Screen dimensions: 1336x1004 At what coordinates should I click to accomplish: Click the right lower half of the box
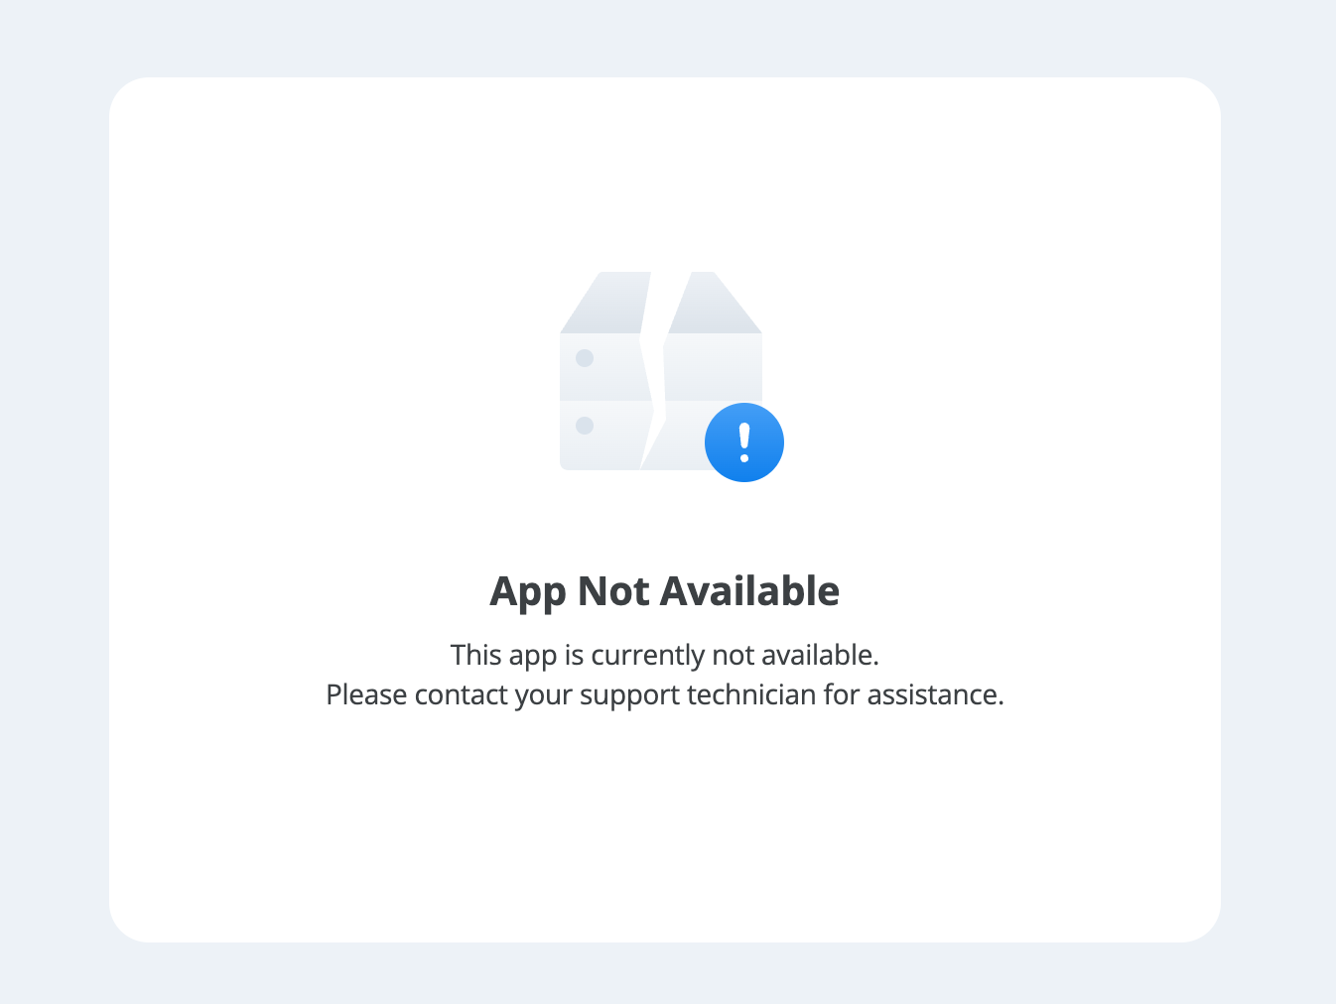coord(685,437)
